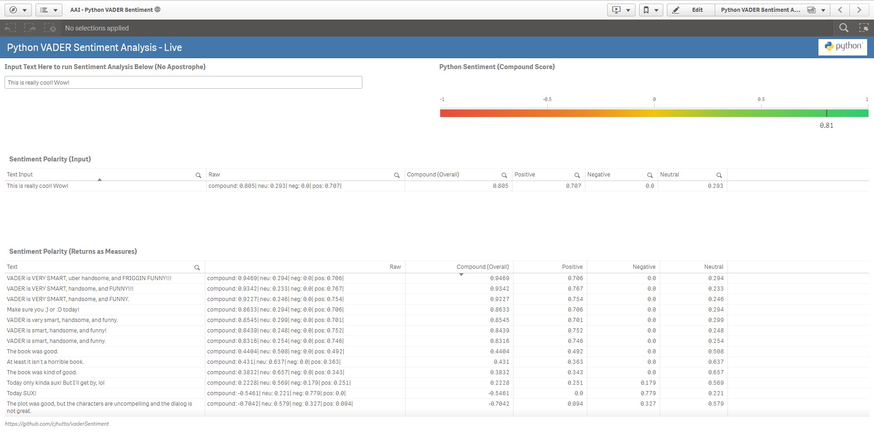Select row 'Today SUX!'

coord(105,393)
